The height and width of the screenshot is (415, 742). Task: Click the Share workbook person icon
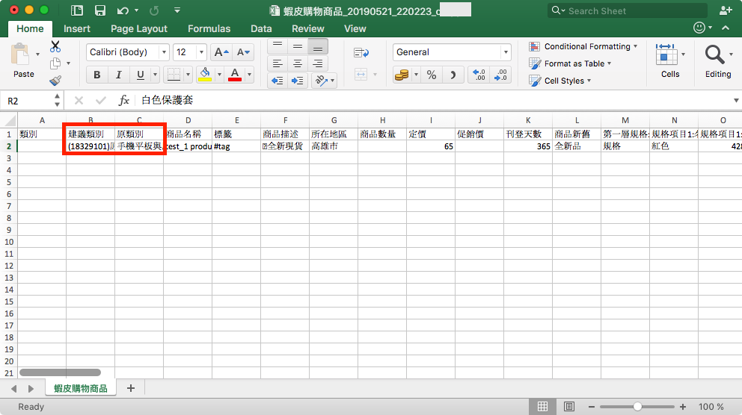(x=725, y=11)
